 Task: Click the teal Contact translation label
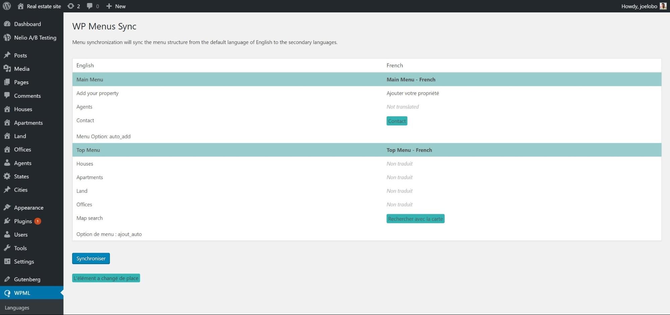pos(397,121)
